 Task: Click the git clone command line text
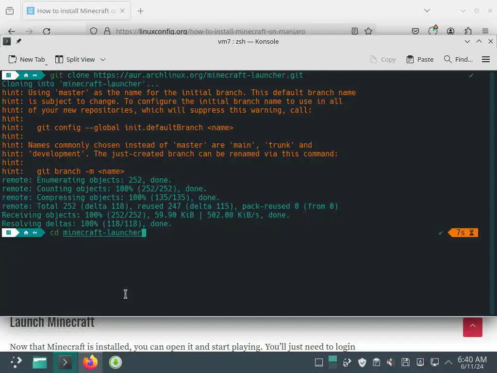[x=176, y=75]
